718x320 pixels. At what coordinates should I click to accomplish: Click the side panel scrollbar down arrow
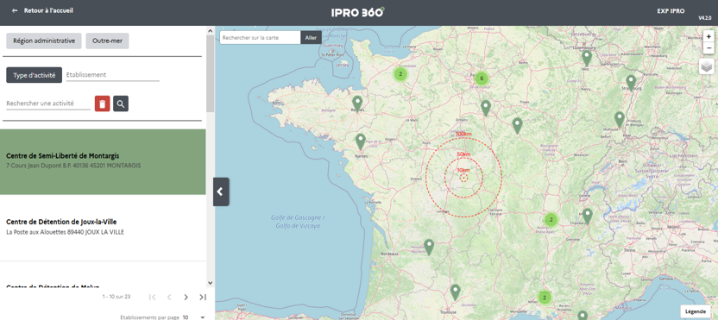pos(211,283)
